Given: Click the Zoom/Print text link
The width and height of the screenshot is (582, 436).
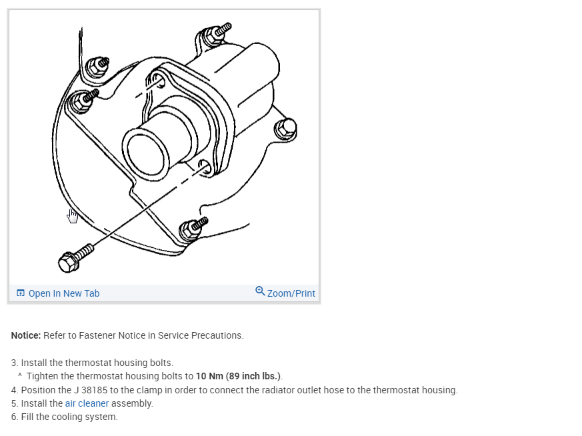Looking at the screenshot, I should pyautogui.click(x=291, y=293).
